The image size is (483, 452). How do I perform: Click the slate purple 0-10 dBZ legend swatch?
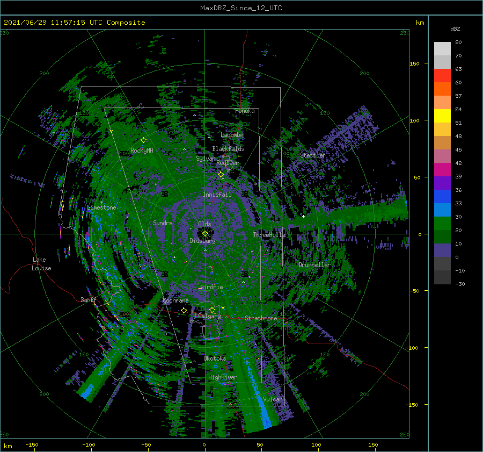tap(442, 250)
